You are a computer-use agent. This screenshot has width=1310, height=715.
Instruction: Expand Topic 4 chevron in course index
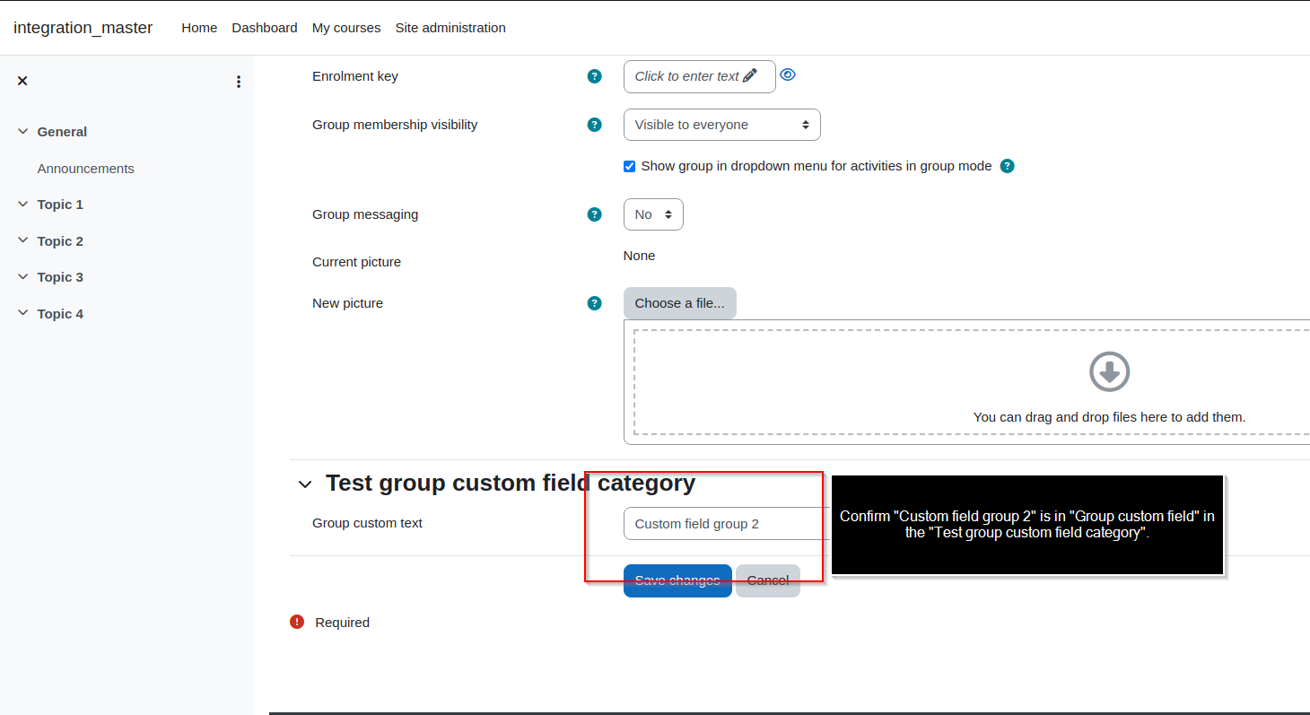coord(22,313)
